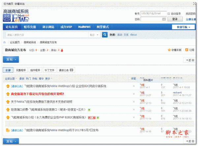Click pin icon of 关于FeiWa免费版 thread

tap(8, 102)
